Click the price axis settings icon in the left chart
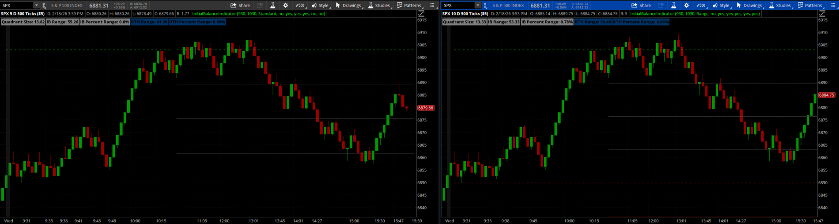 point(421,14)
